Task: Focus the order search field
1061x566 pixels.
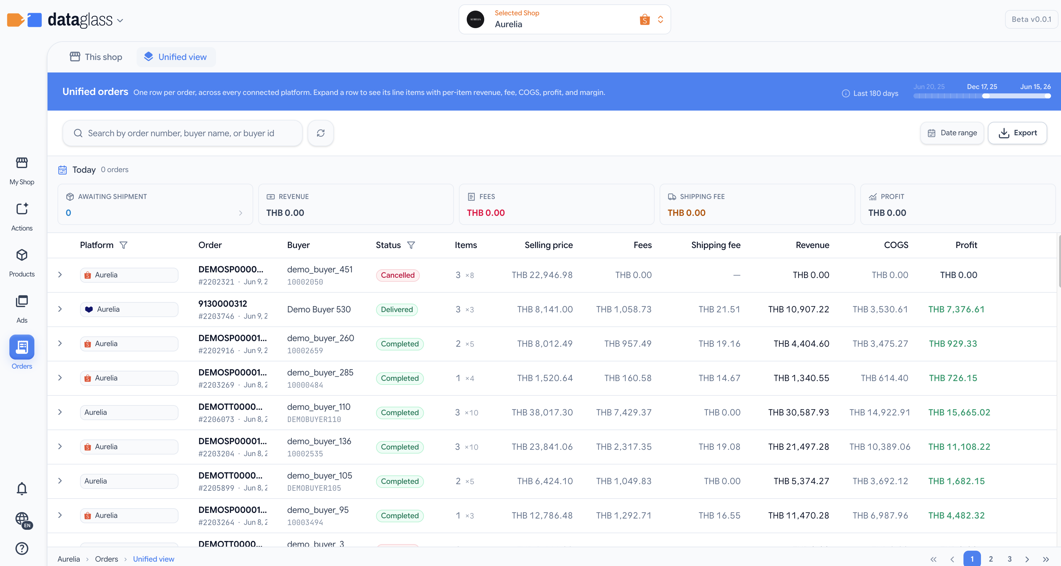Action: (x=183, y=133)
